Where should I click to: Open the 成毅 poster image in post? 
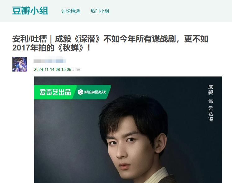point(128,130)
